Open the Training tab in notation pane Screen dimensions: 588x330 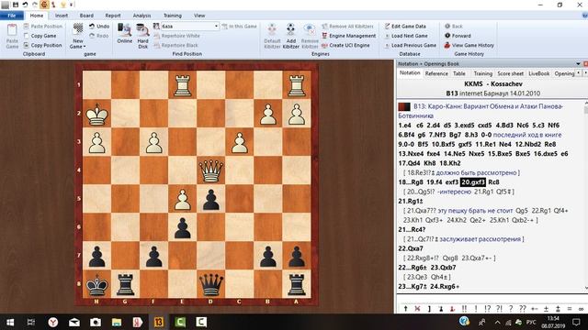click(482, 73)
